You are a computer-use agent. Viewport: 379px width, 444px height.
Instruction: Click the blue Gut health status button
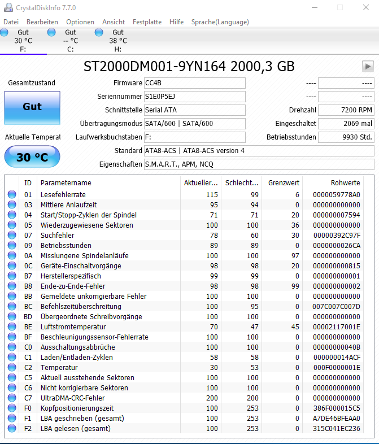point(32,107)
